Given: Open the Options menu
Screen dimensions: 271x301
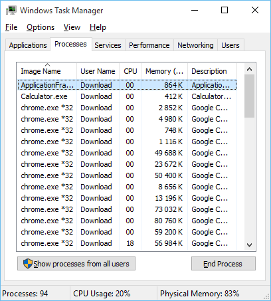Looking at the screenshot, I should pos(41,27).
